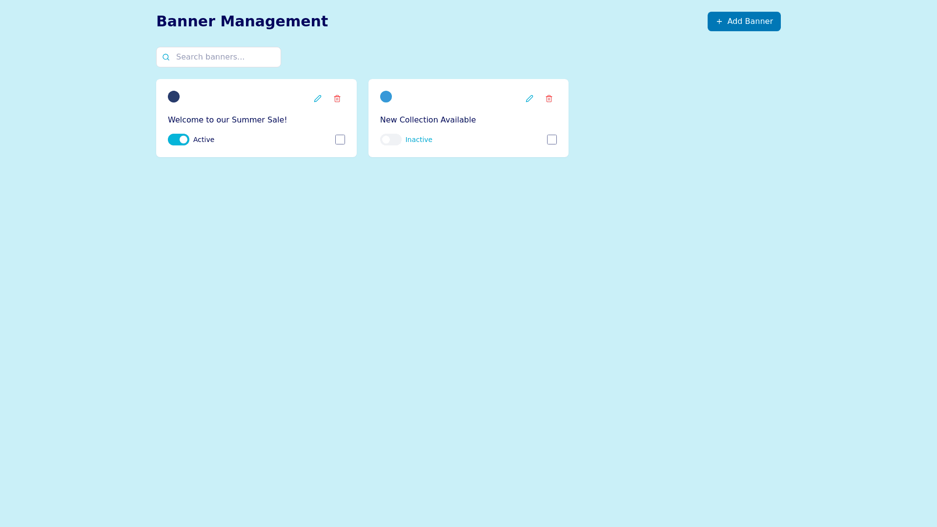
Task: Click the Active status label
Action: [x=204, y=140]
